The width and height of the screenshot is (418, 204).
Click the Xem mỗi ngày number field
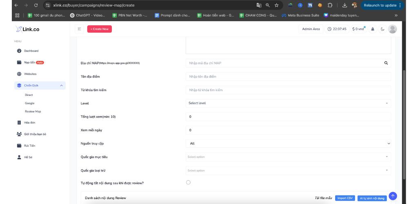(x=288, y=130)
